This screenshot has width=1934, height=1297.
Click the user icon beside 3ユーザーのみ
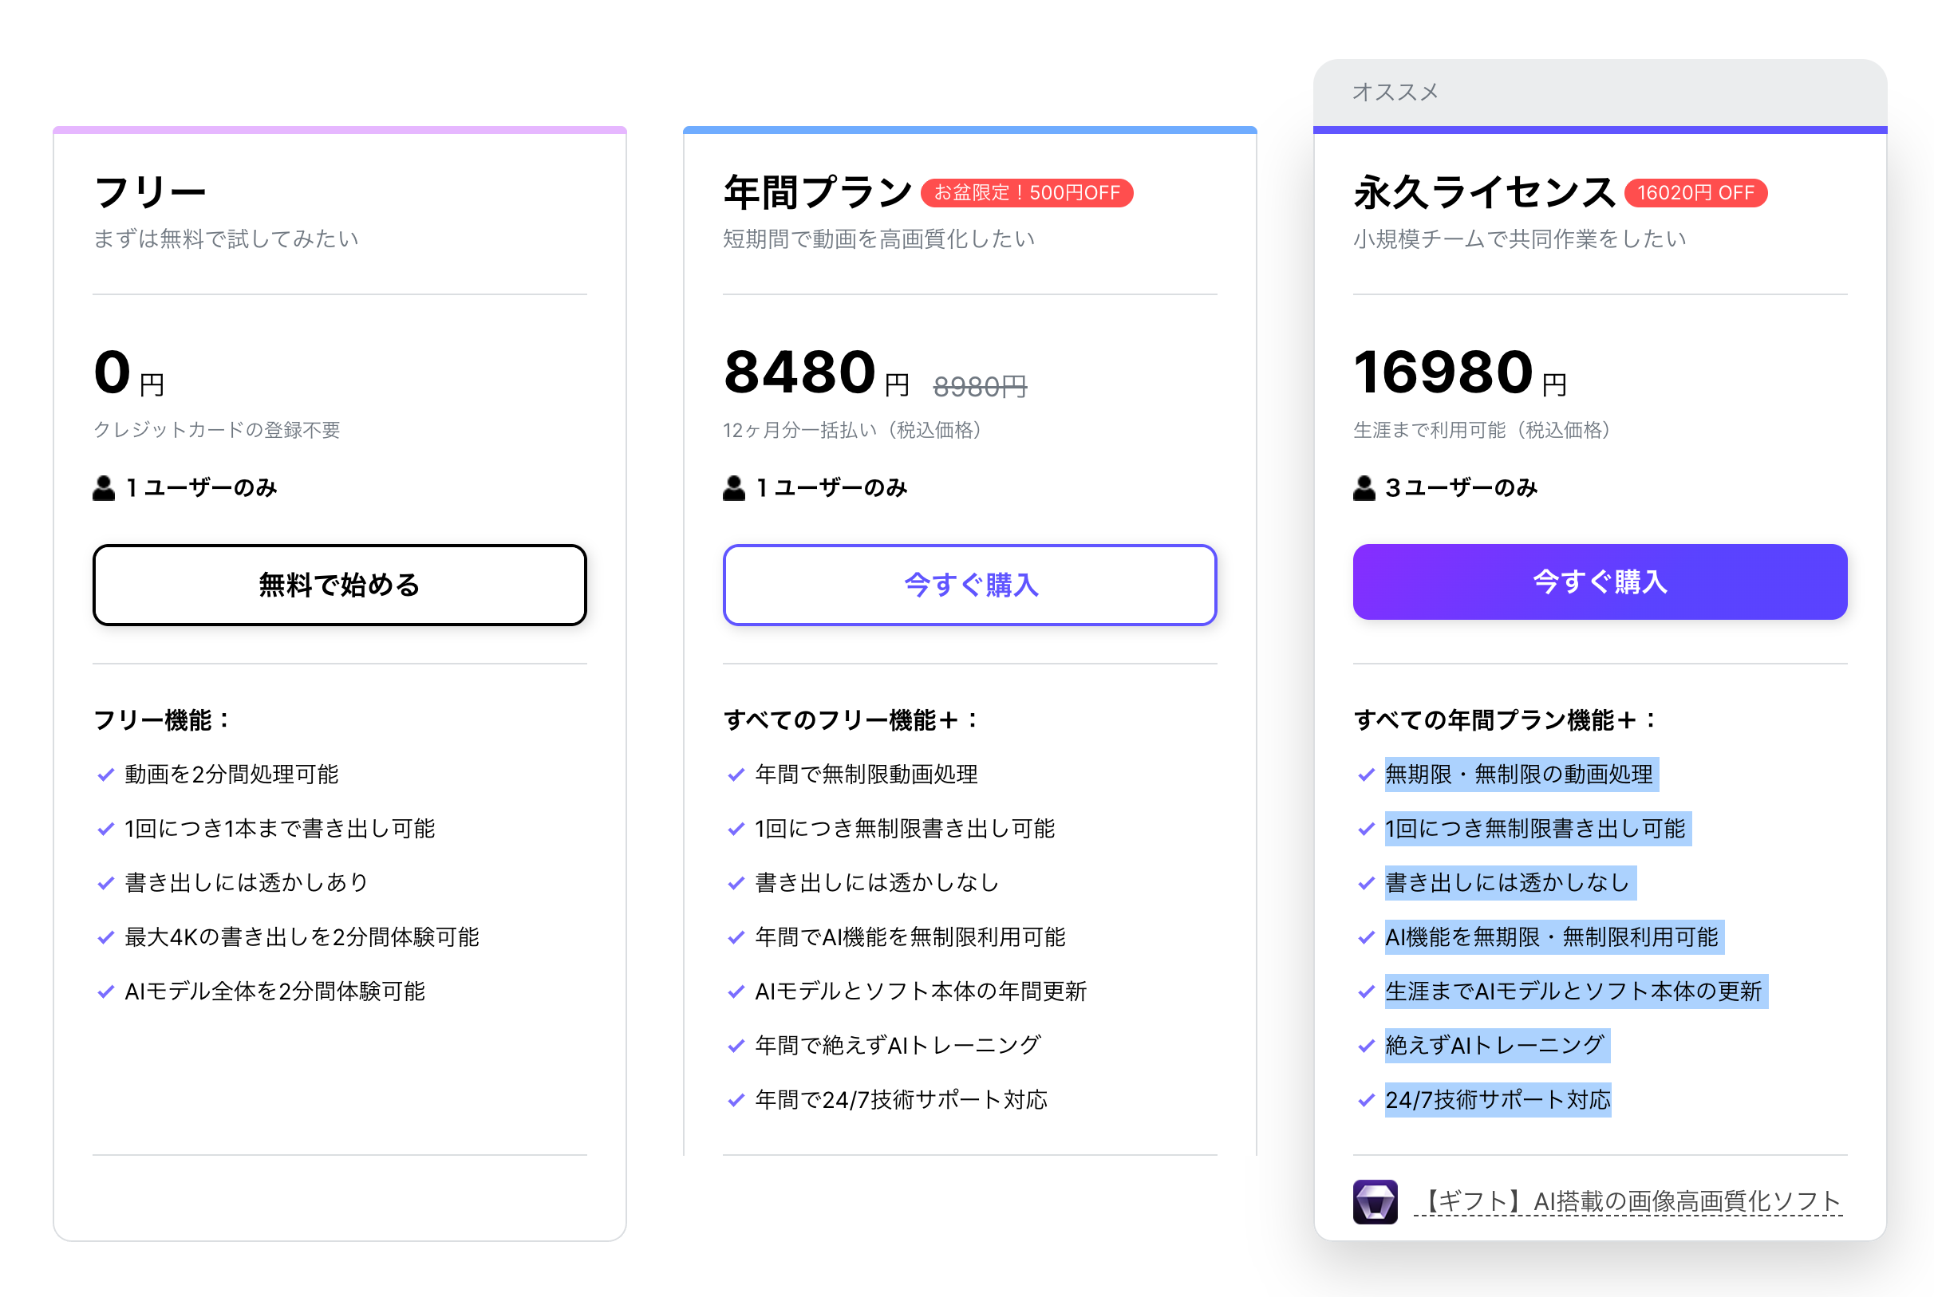point(1364,488)
